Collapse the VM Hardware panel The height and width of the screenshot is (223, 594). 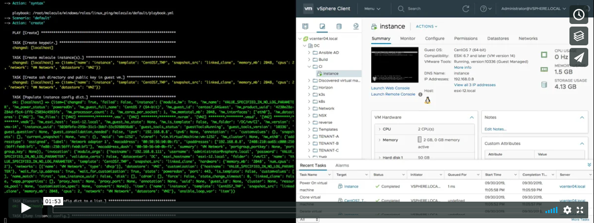(471, 118)
